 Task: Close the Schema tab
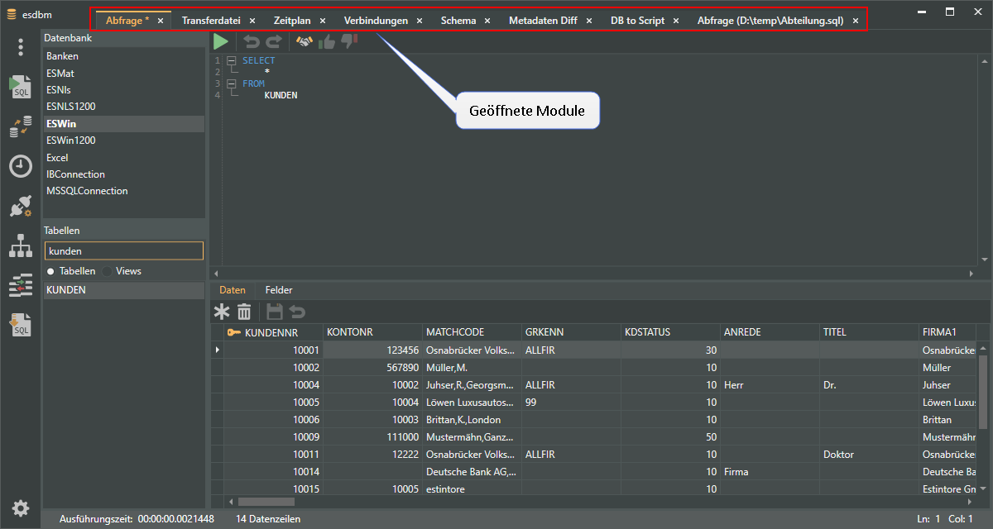tap(487, 21)
